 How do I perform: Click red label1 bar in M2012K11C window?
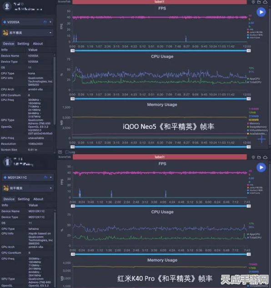pyautogui.click(x=160, y=157)
